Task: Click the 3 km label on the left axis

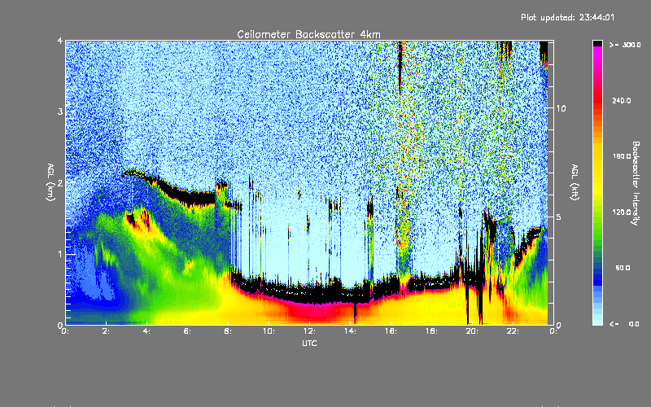Action: click(x=60, y=112)
